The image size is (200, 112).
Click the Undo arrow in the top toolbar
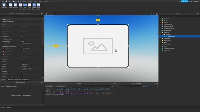(9, 1)
